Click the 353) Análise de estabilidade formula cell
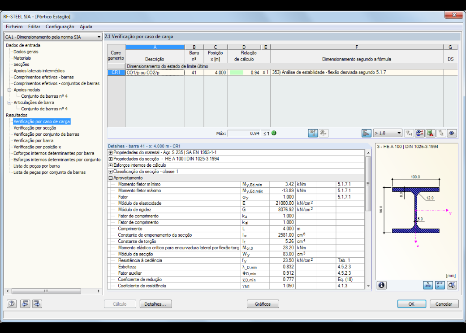 pyautogui.click(x=357, y=73)
